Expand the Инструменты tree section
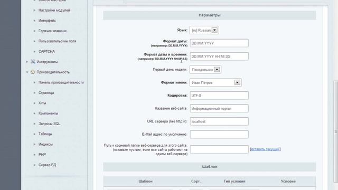 click(27, 62)
